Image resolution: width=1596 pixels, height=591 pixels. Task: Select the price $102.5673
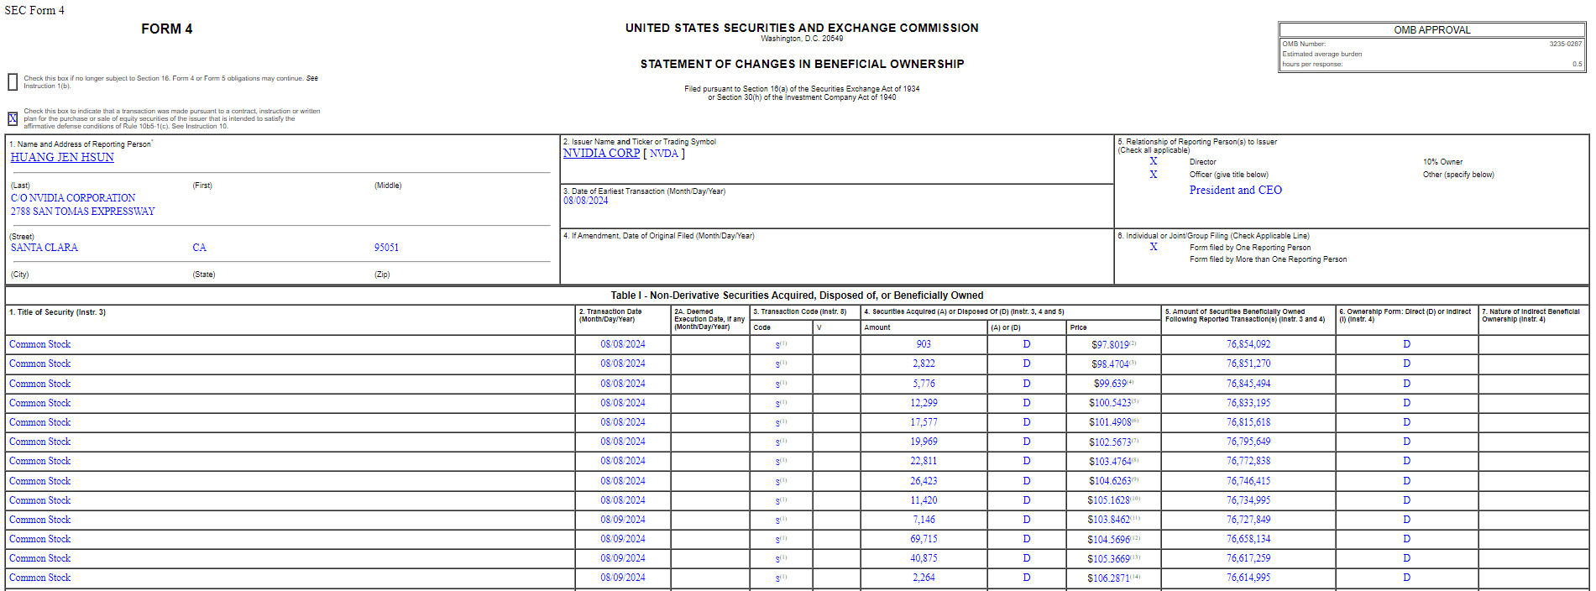tap(1110, 442)
